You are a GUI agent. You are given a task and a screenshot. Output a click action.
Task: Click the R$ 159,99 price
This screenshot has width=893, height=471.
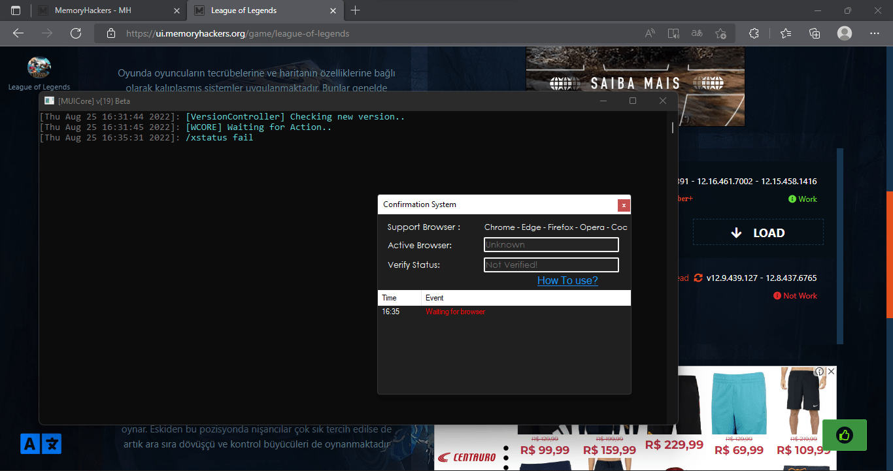pyautogui.click(x=609, y=450)
